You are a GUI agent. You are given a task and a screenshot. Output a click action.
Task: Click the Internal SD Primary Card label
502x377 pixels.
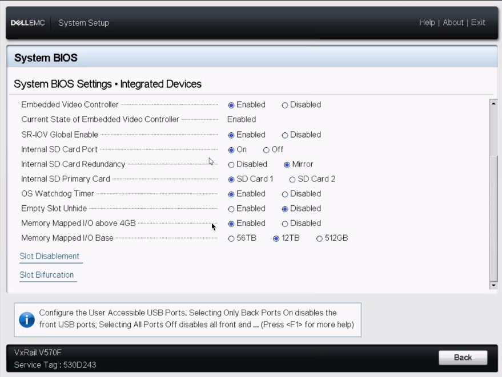click(x=66, y=179)
